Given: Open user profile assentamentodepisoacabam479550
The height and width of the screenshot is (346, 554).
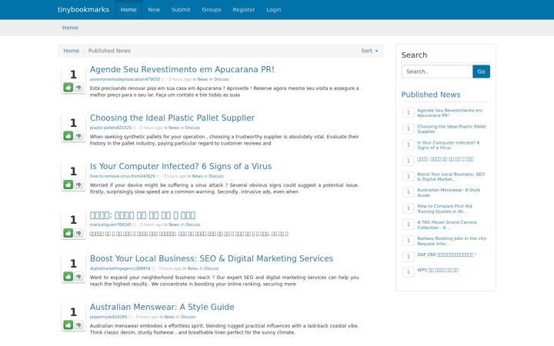Looking at the screenshot, I should click(x=125, y=79).
